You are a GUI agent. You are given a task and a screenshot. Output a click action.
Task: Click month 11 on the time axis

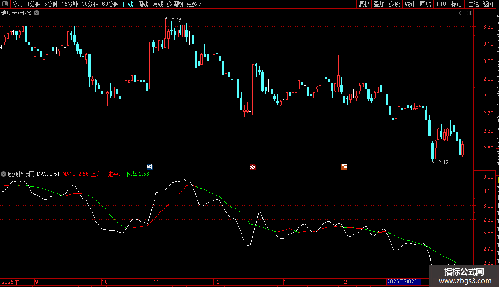coord(156,282)
